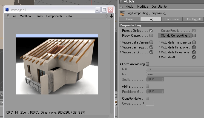Click the zoom arrow icon in Immagini window

point(111,16)
